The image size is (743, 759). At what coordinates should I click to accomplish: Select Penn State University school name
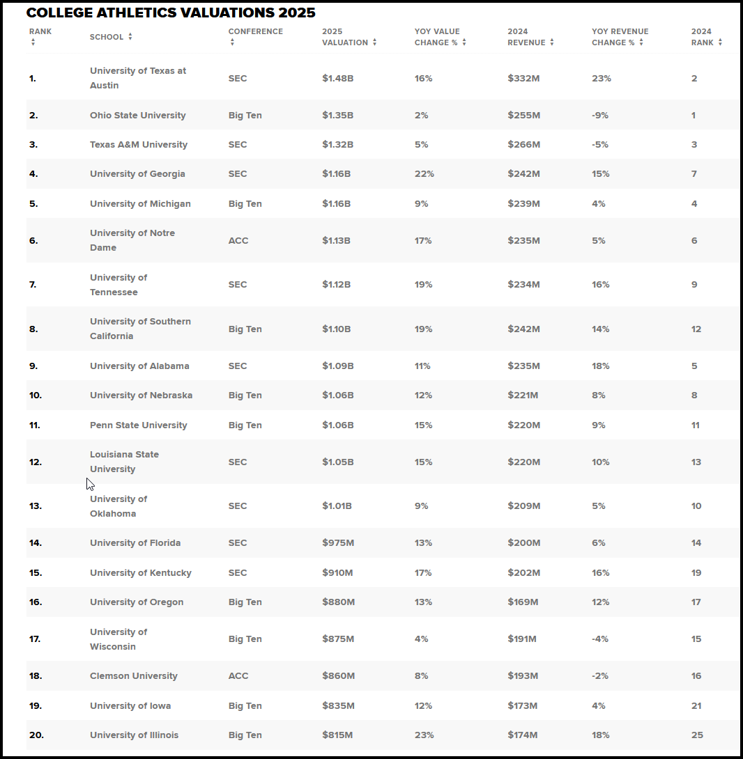click(138, 425)
